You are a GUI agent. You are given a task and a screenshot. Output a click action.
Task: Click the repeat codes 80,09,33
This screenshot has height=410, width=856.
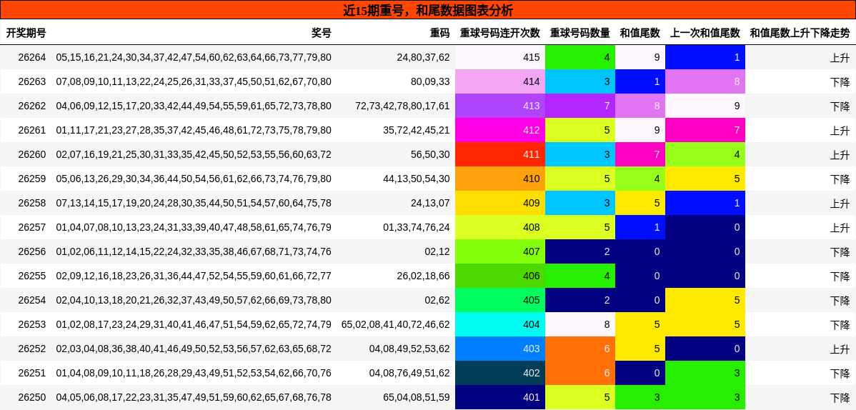tap(431, 82)
